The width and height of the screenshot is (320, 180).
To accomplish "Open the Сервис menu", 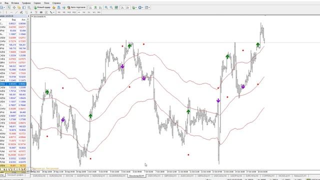I will pos(37,3).
